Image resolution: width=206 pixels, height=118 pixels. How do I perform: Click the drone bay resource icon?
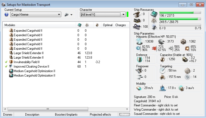154,27
